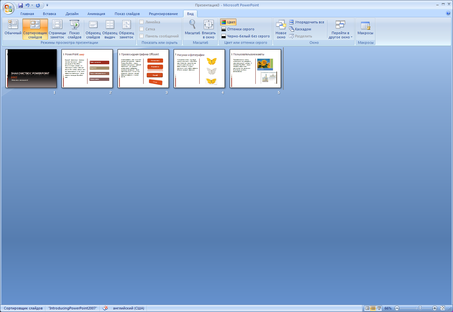Customize Quick Access Toolbar dropdown
The width and height of the screenshot is (453, 312).
click(x=47, y=5)
